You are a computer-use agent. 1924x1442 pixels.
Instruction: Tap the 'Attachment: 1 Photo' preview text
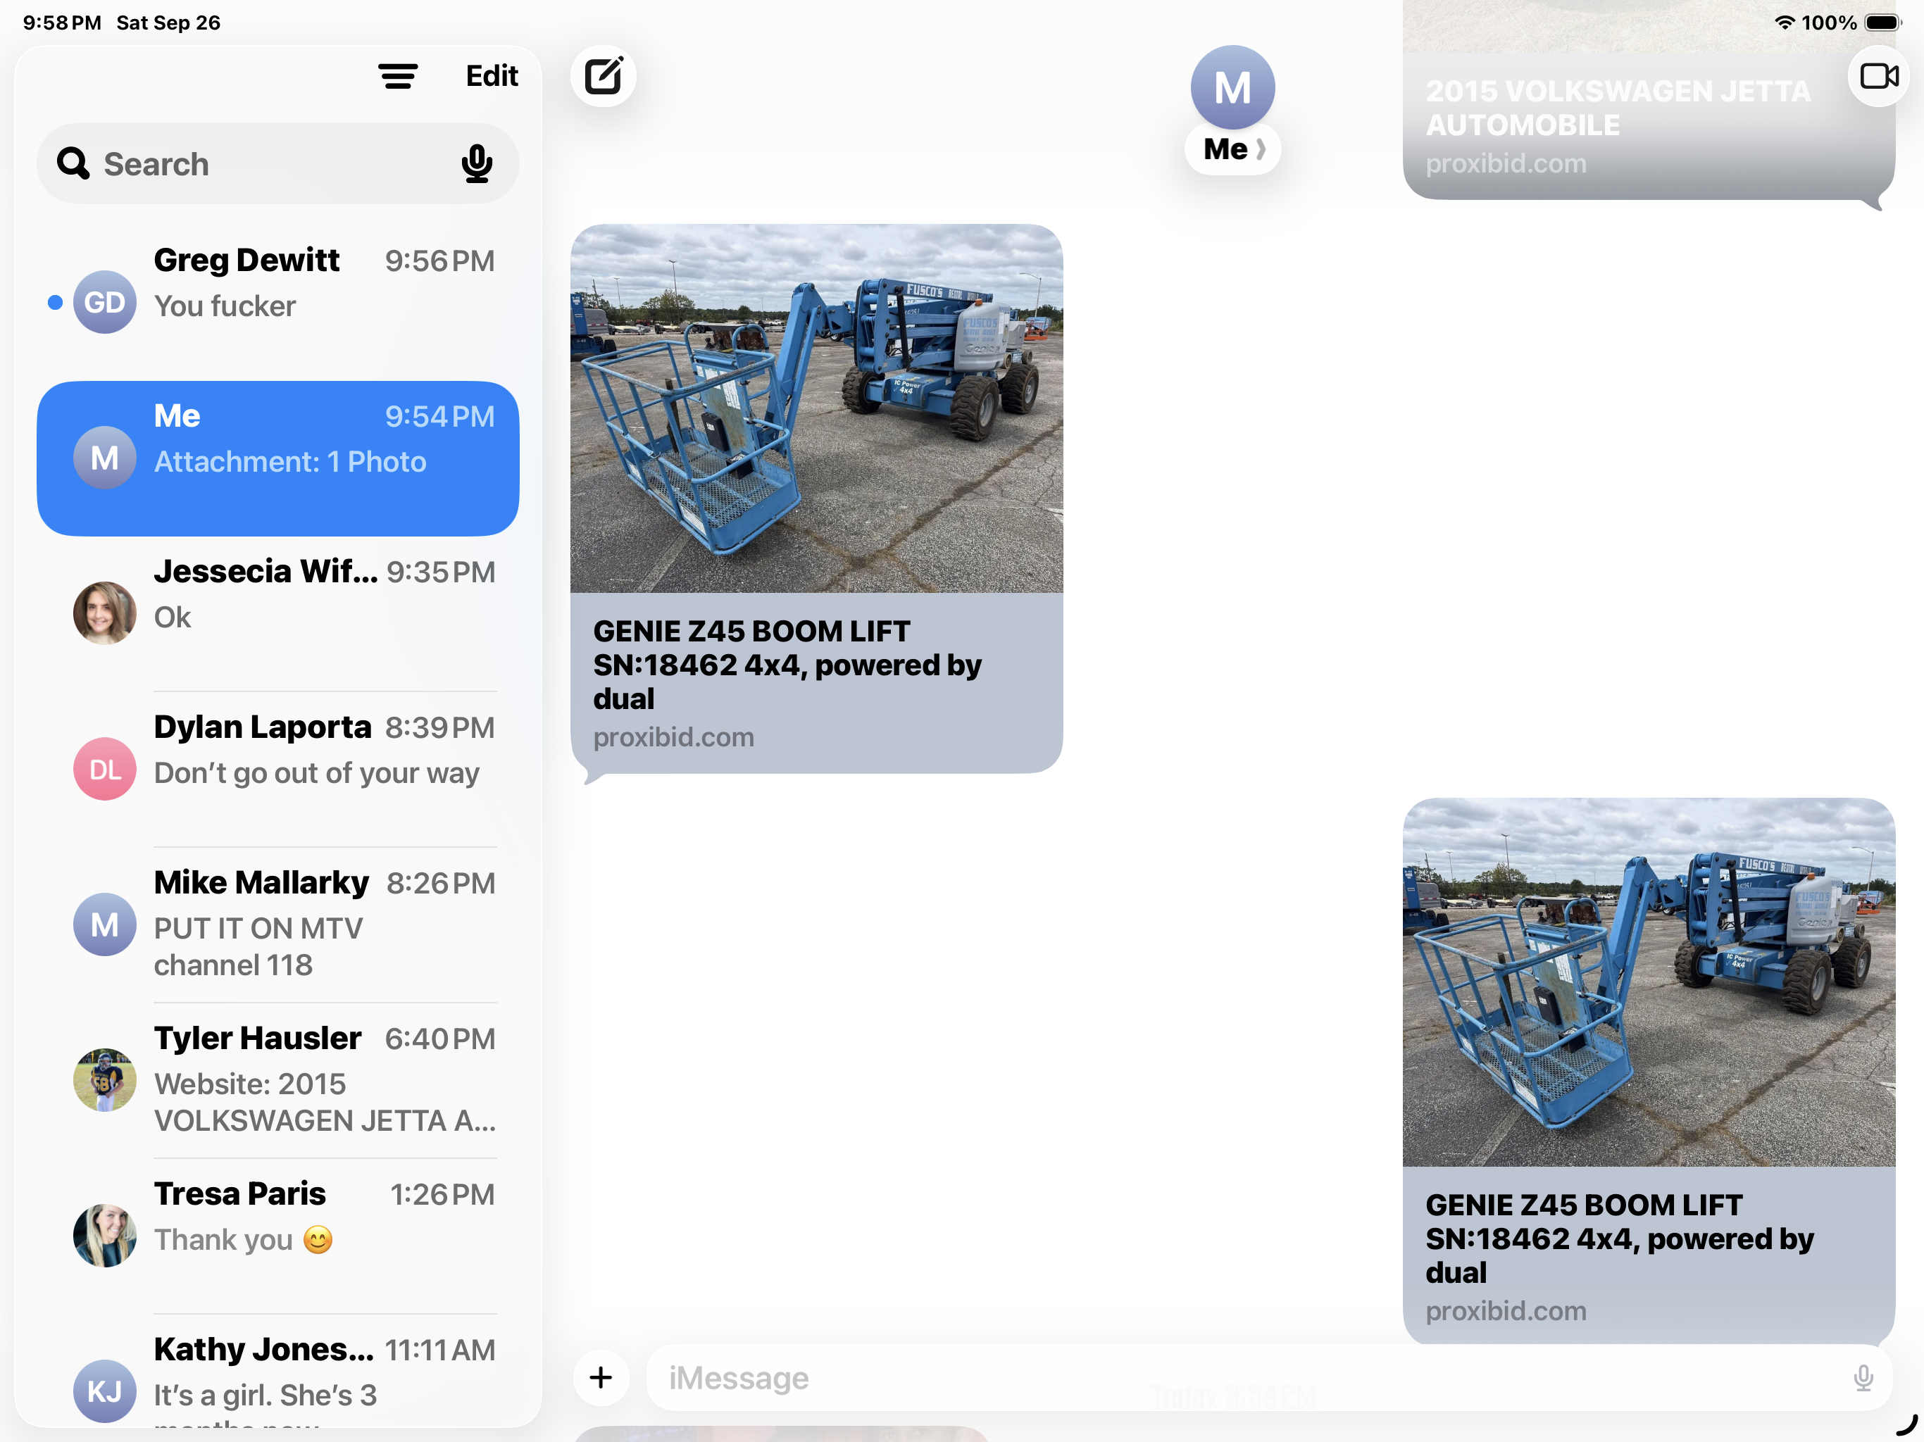(x=291, y=462)
